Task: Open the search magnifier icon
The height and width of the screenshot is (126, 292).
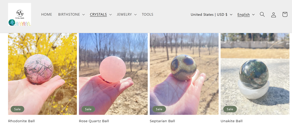Action: pyautogui.click(x=262, y=15)
